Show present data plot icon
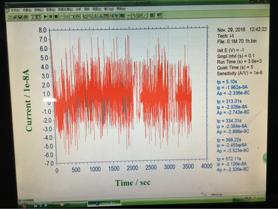 pyautogui.click(x=85, y=16)
